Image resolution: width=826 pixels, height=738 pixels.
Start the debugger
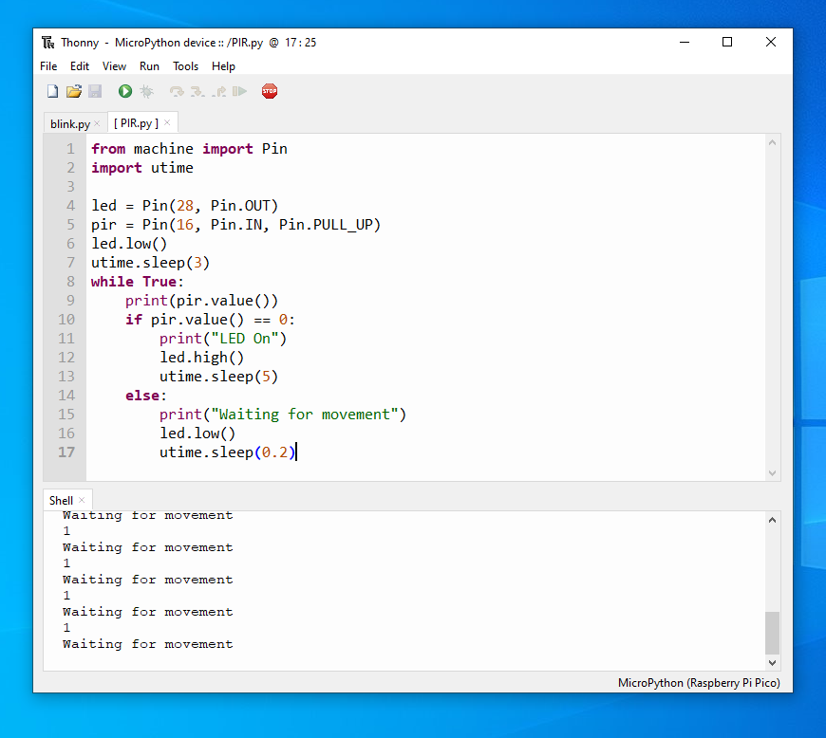click(x=146, y=90)
